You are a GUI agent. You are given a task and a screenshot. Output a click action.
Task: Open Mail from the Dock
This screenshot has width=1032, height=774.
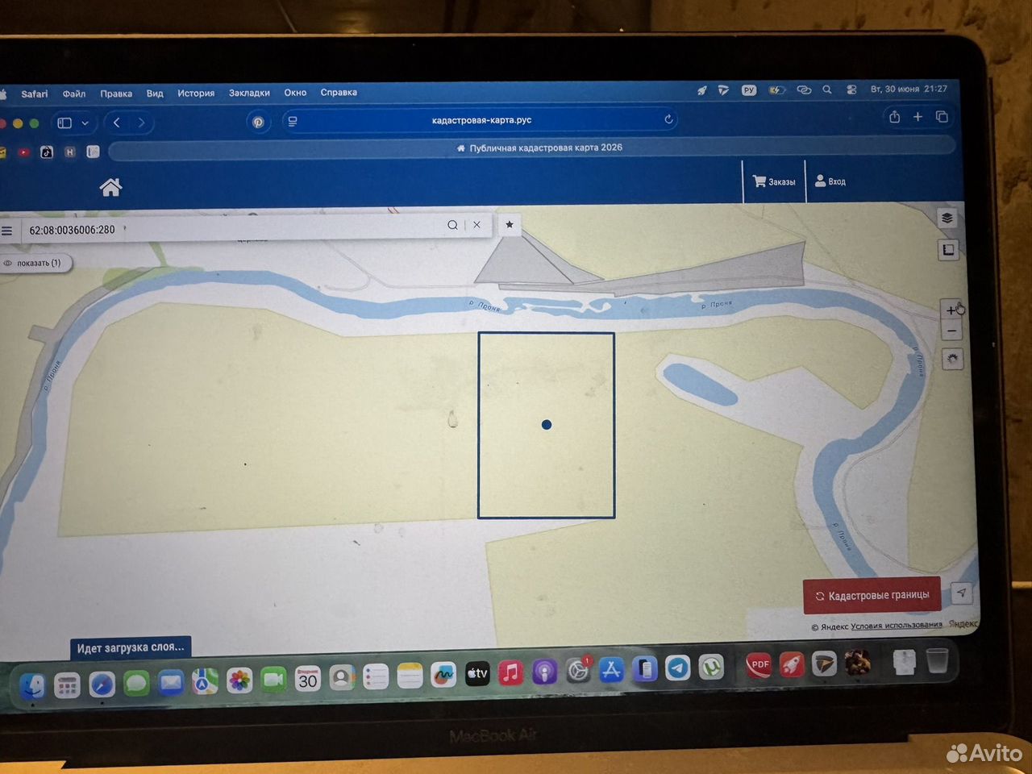tap(171, 683)
